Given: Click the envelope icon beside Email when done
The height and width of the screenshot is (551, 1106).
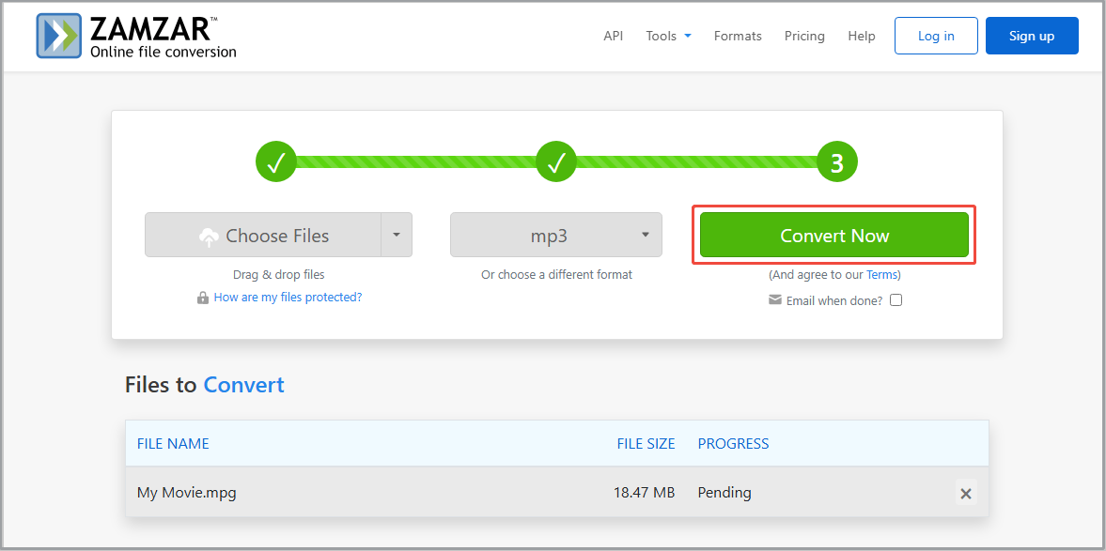Looking at the screenshot, I should coord(775,300).
